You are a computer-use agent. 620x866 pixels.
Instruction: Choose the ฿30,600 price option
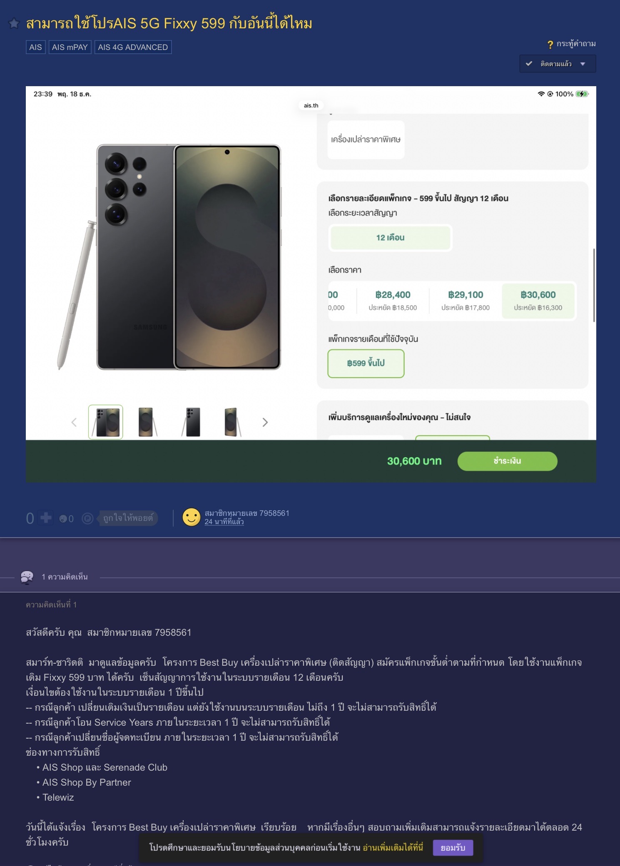pyautogui.click(x=538, y=300)
